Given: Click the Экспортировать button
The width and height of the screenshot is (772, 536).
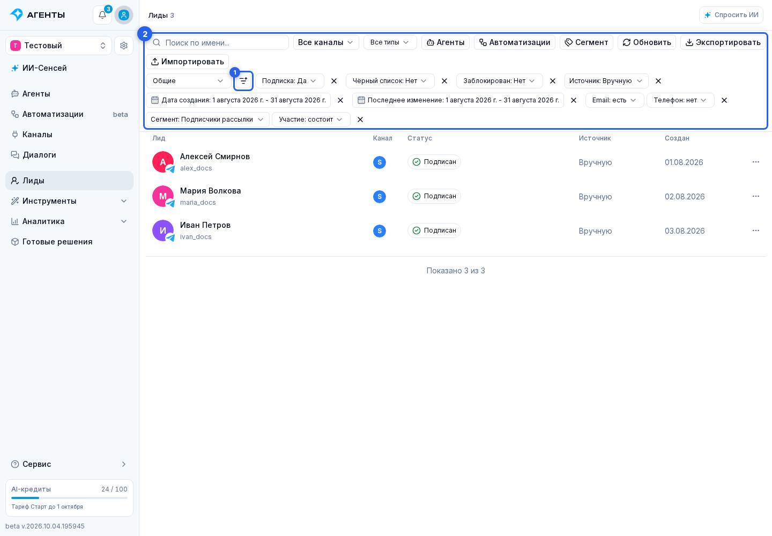Looking at the screenshot, I should tap(723, 42).
